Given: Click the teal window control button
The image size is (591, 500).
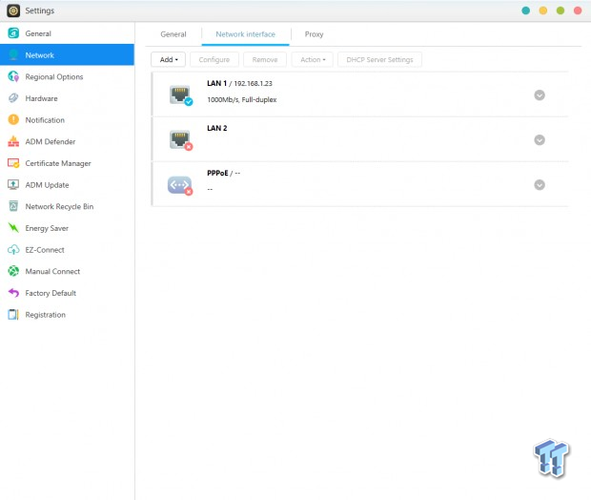Looking at the screenshot, I should (526, 10).
